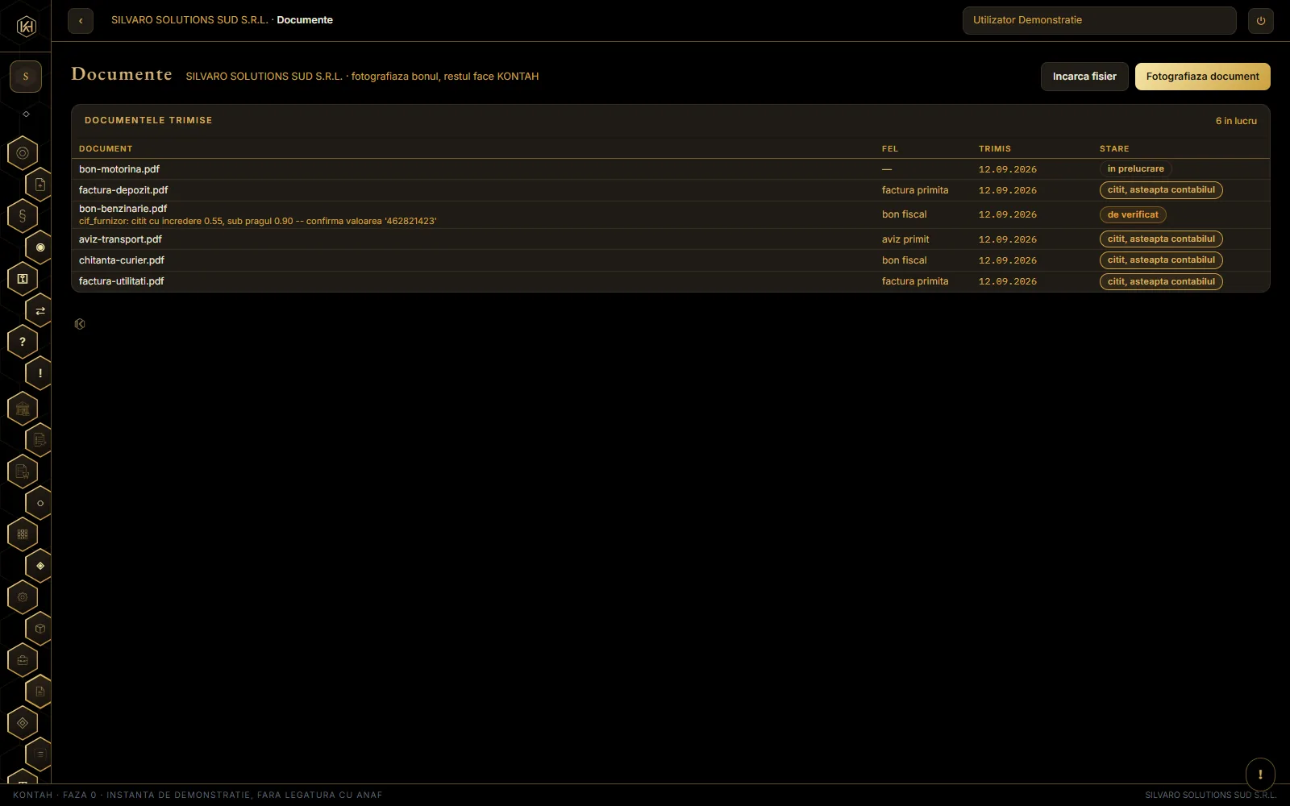Screen dimensions: 1290x806
Task: Click the STARE column header
Action: click(1114, 149)
